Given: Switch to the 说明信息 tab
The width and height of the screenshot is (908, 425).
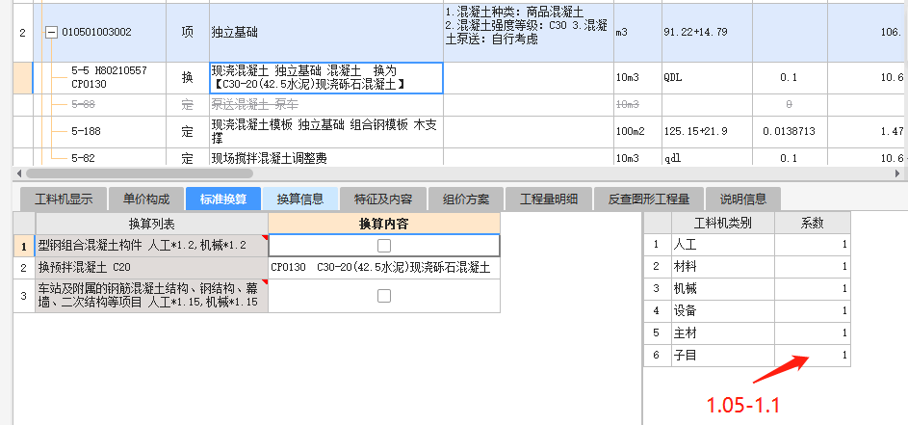Looking at the screenshot, I should tap(743, 199).
